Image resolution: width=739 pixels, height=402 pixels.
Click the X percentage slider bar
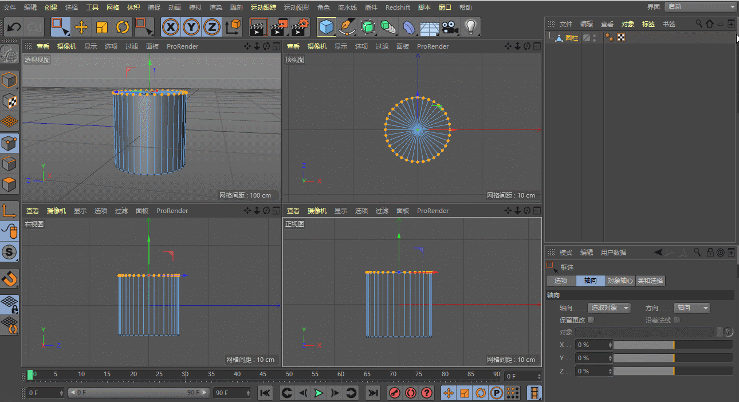[x=673, y=345]
